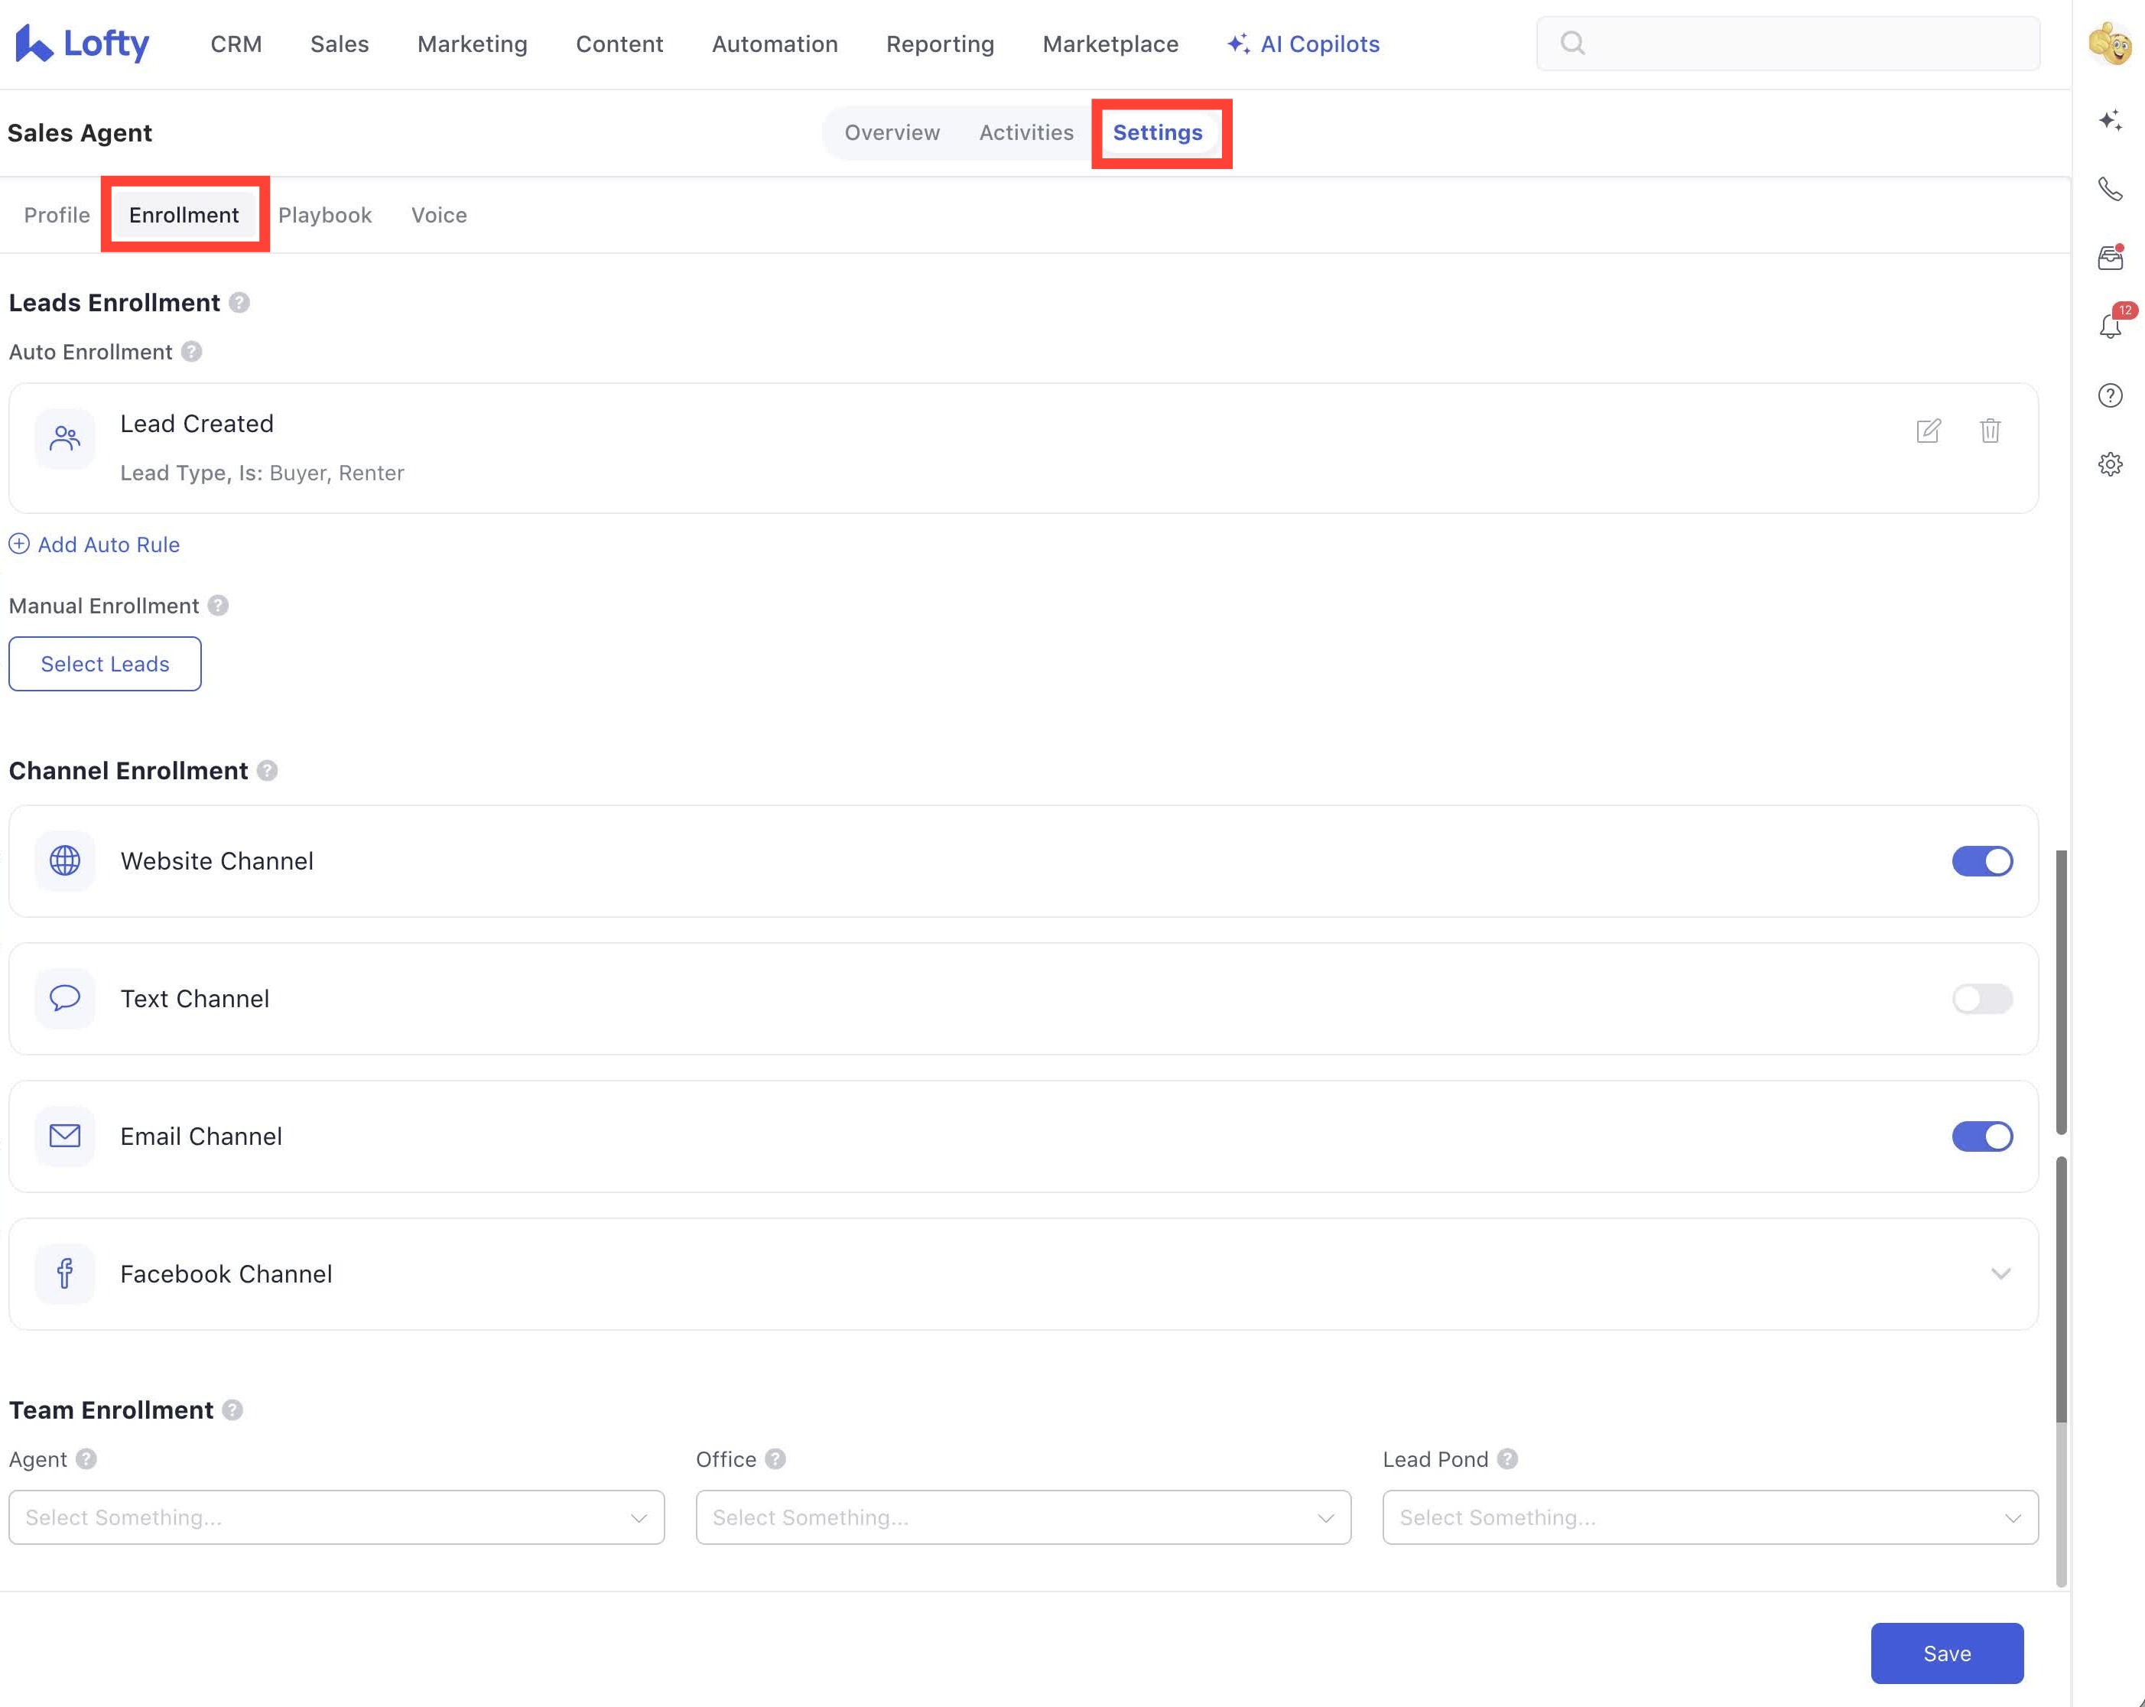The height and width of the screenshot is (1707, 2145).
Task: Click the Select Leads button
Action: 105,664
